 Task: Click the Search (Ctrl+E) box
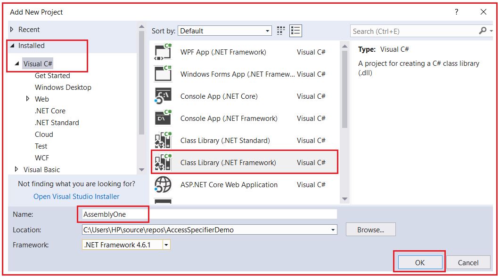[x=415, y=31]
